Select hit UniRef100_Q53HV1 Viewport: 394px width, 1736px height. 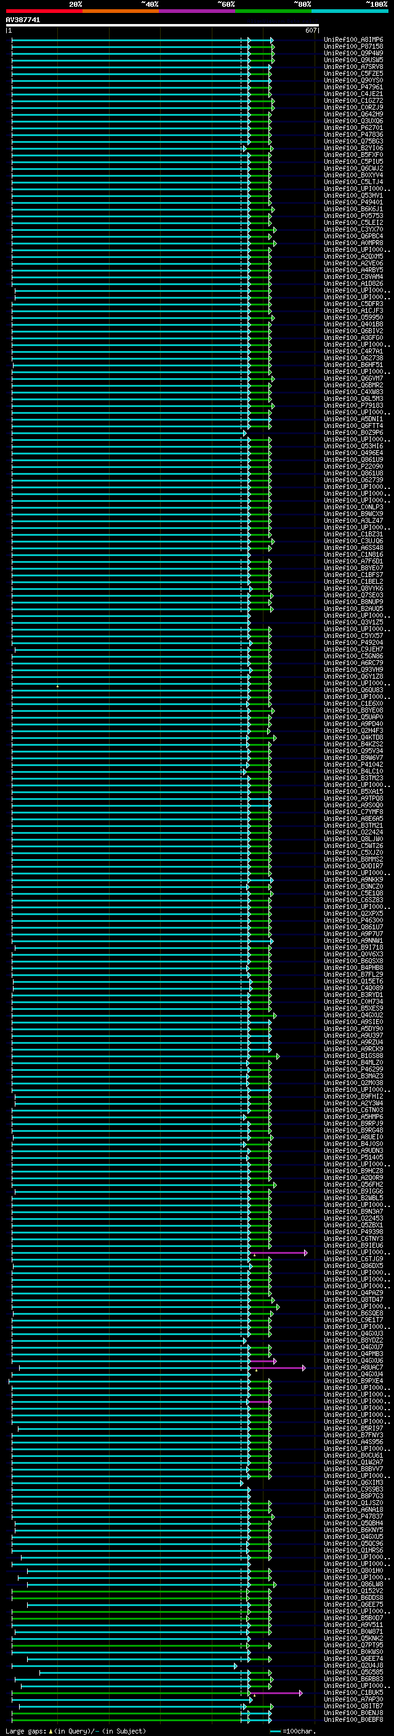click(353, 195)
